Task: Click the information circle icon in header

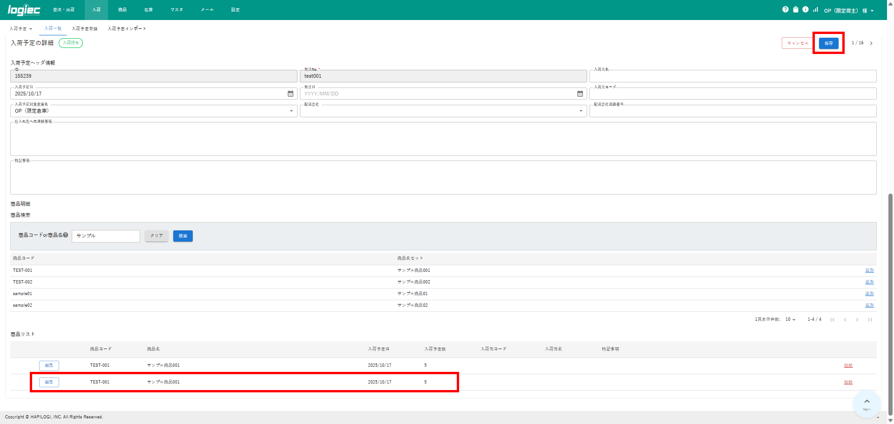Action: click(806, 9)
